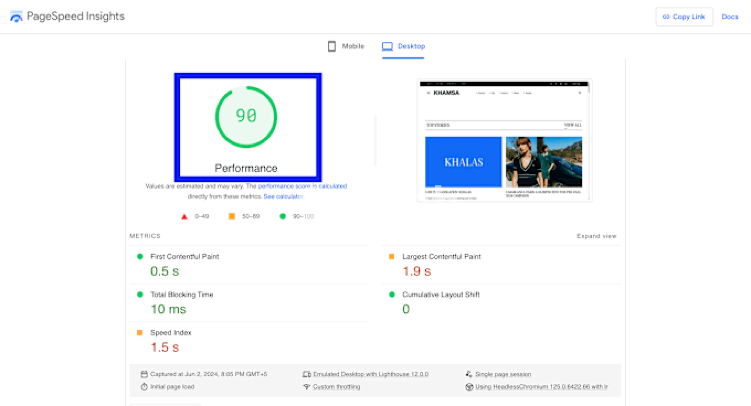Click the red triangle 0–49 legend icon
This screenshot has width=751, height=406.
coord(184,216)
